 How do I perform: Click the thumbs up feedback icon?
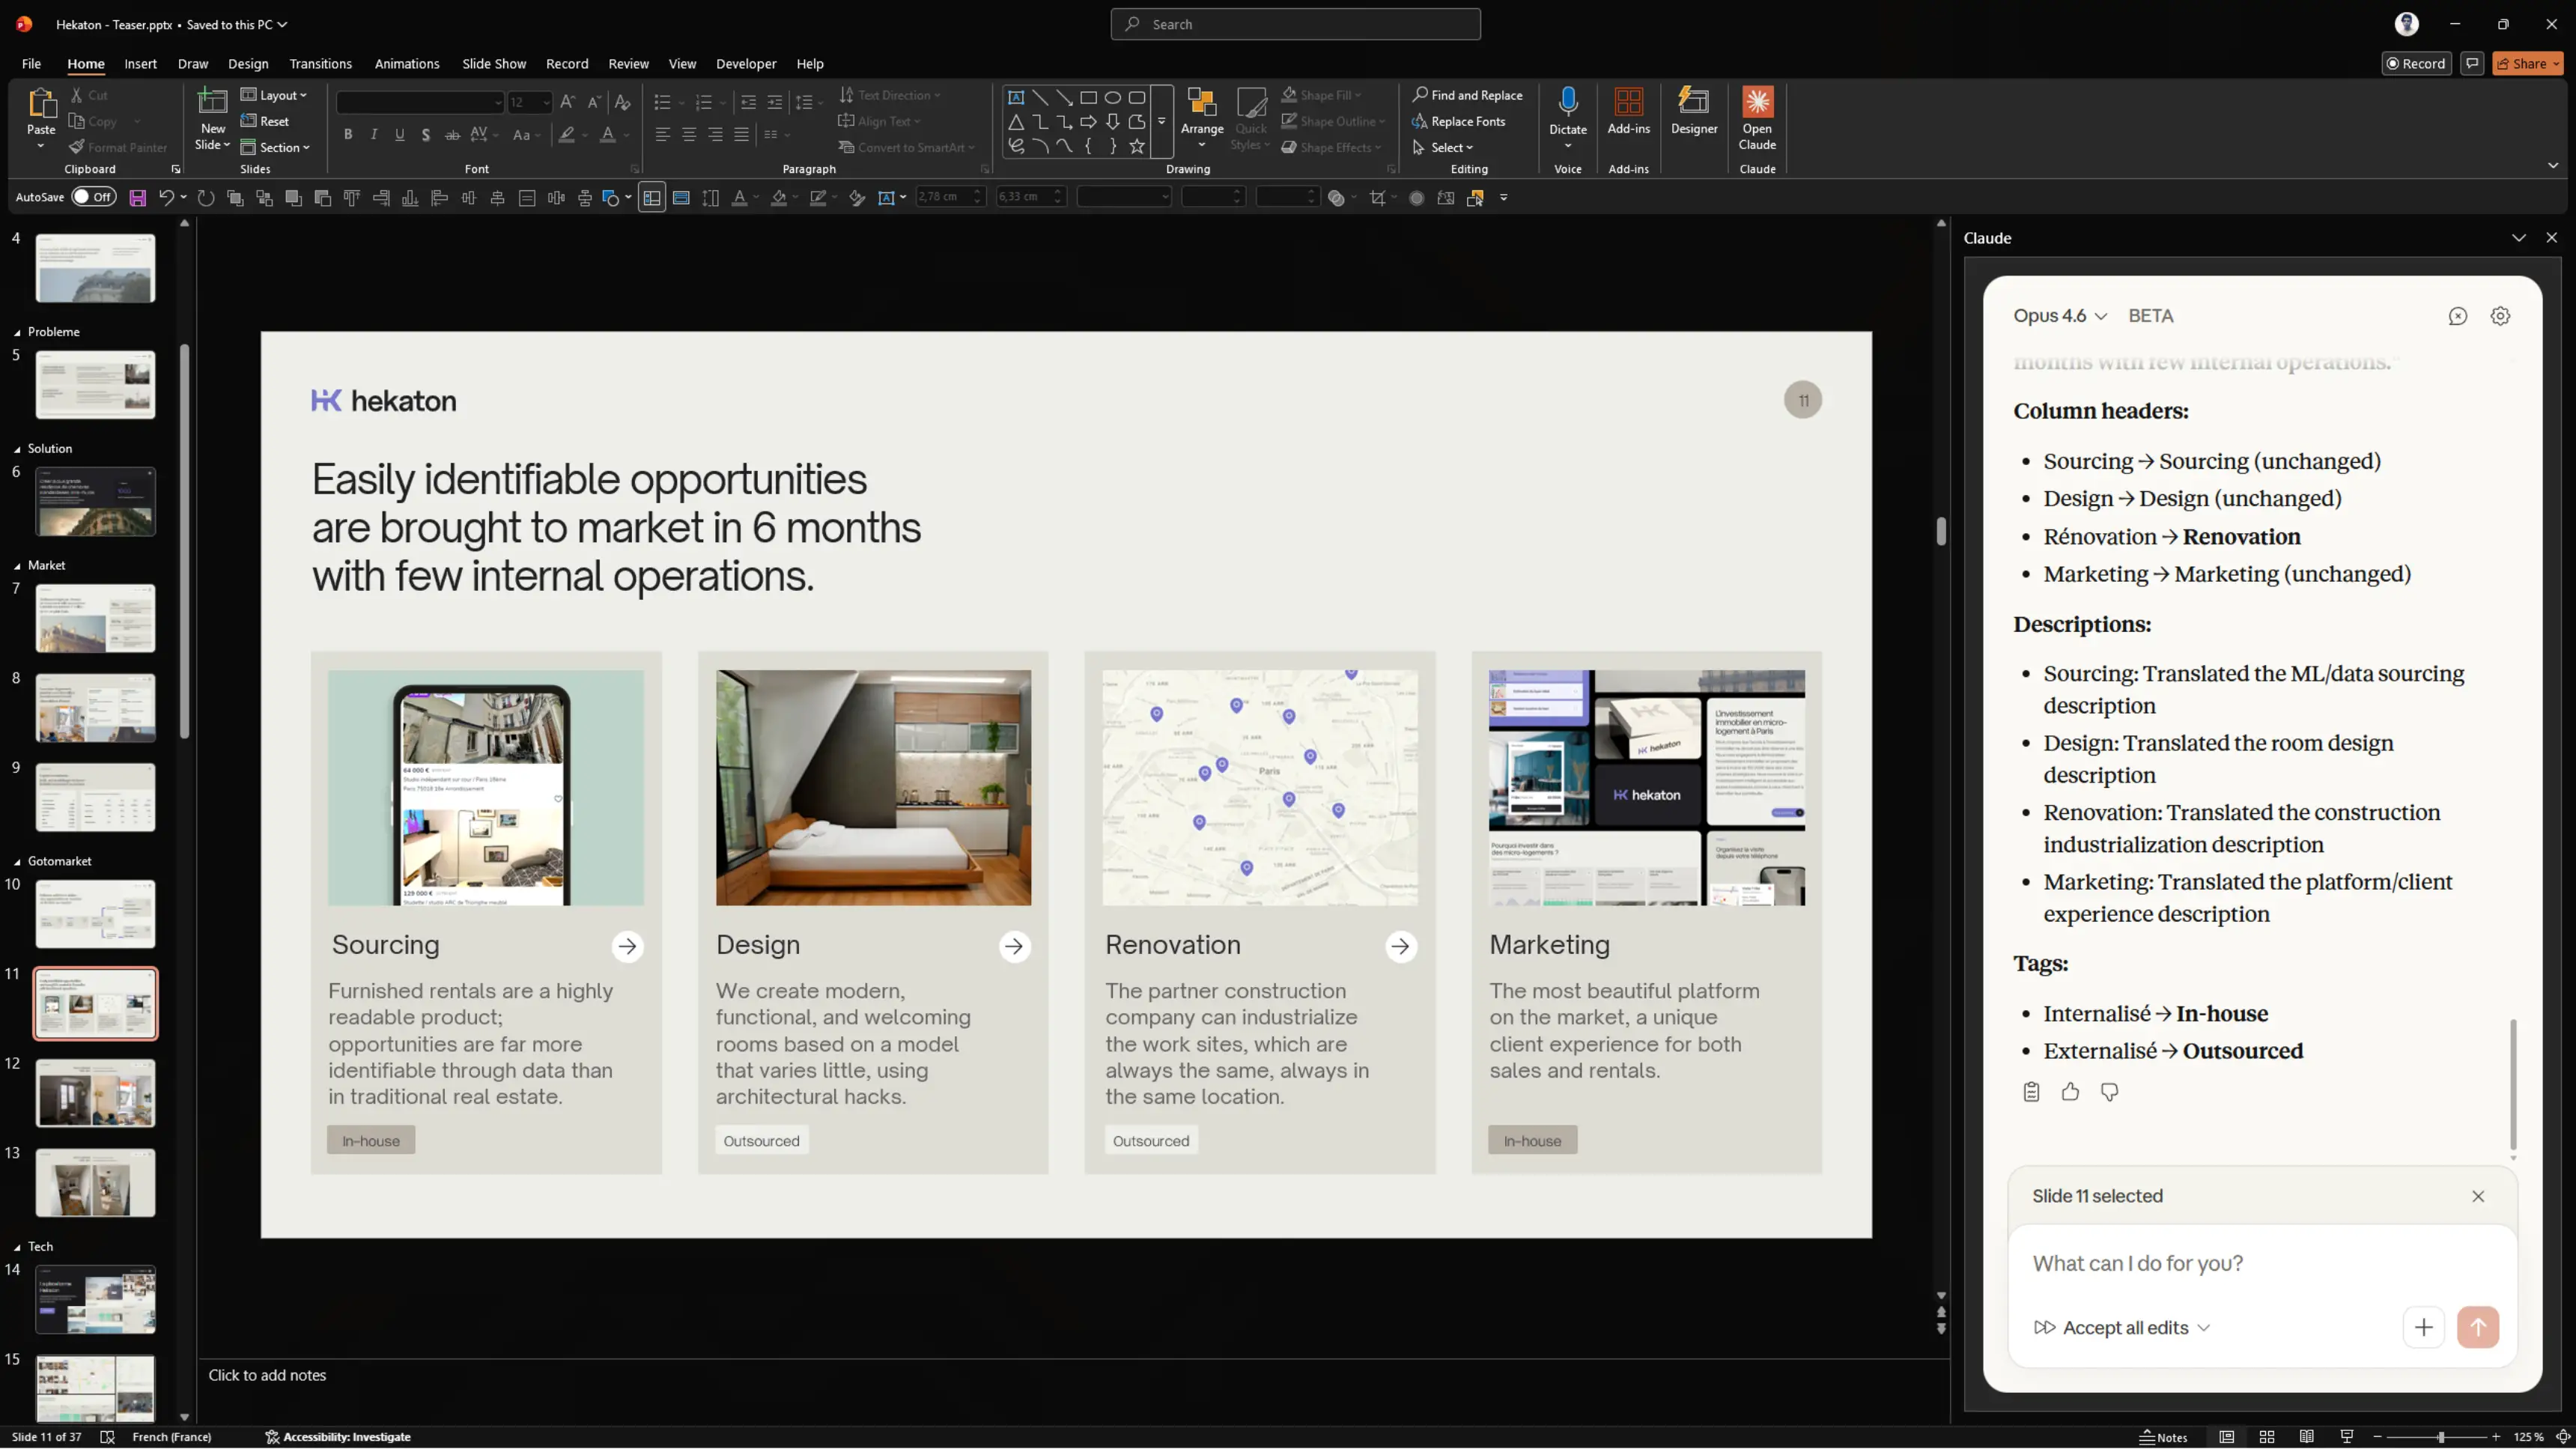coord(2070,1092)
